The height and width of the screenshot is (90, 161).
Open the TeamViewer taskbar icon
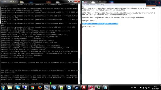[69, 88]
